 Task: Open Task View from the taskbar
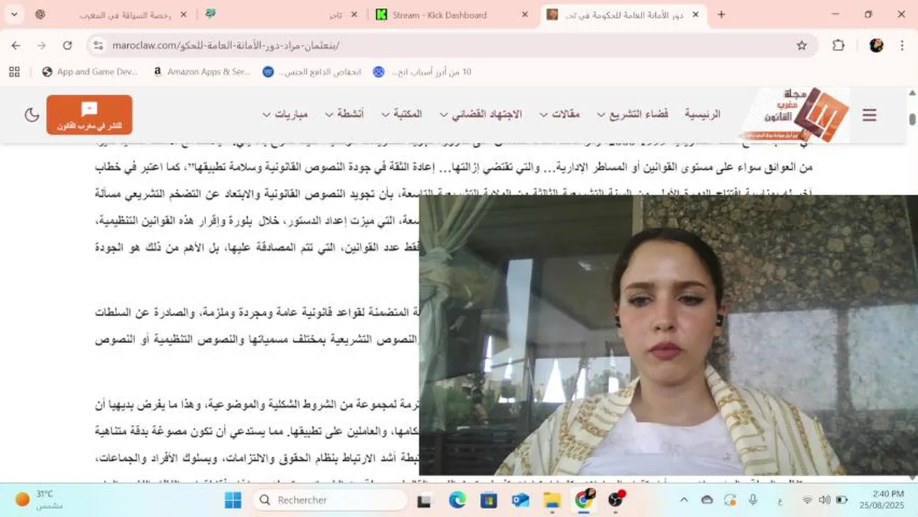[x=425, y=500]
